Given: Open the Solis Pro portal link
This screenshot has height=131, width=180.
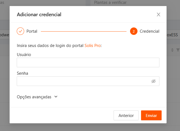Looking at the screenshot, I should [x=92, y=45].
